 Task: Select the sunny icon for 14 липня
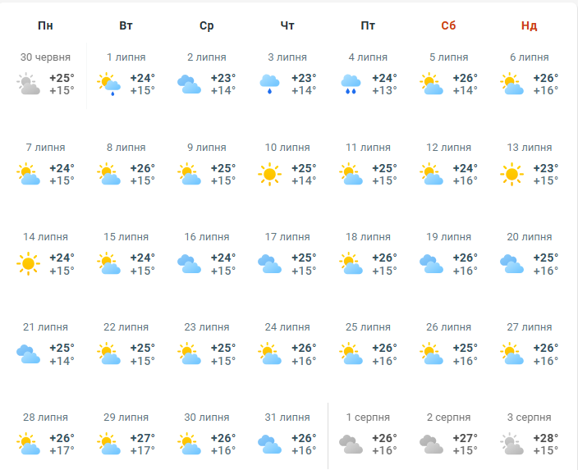point(29,264)
